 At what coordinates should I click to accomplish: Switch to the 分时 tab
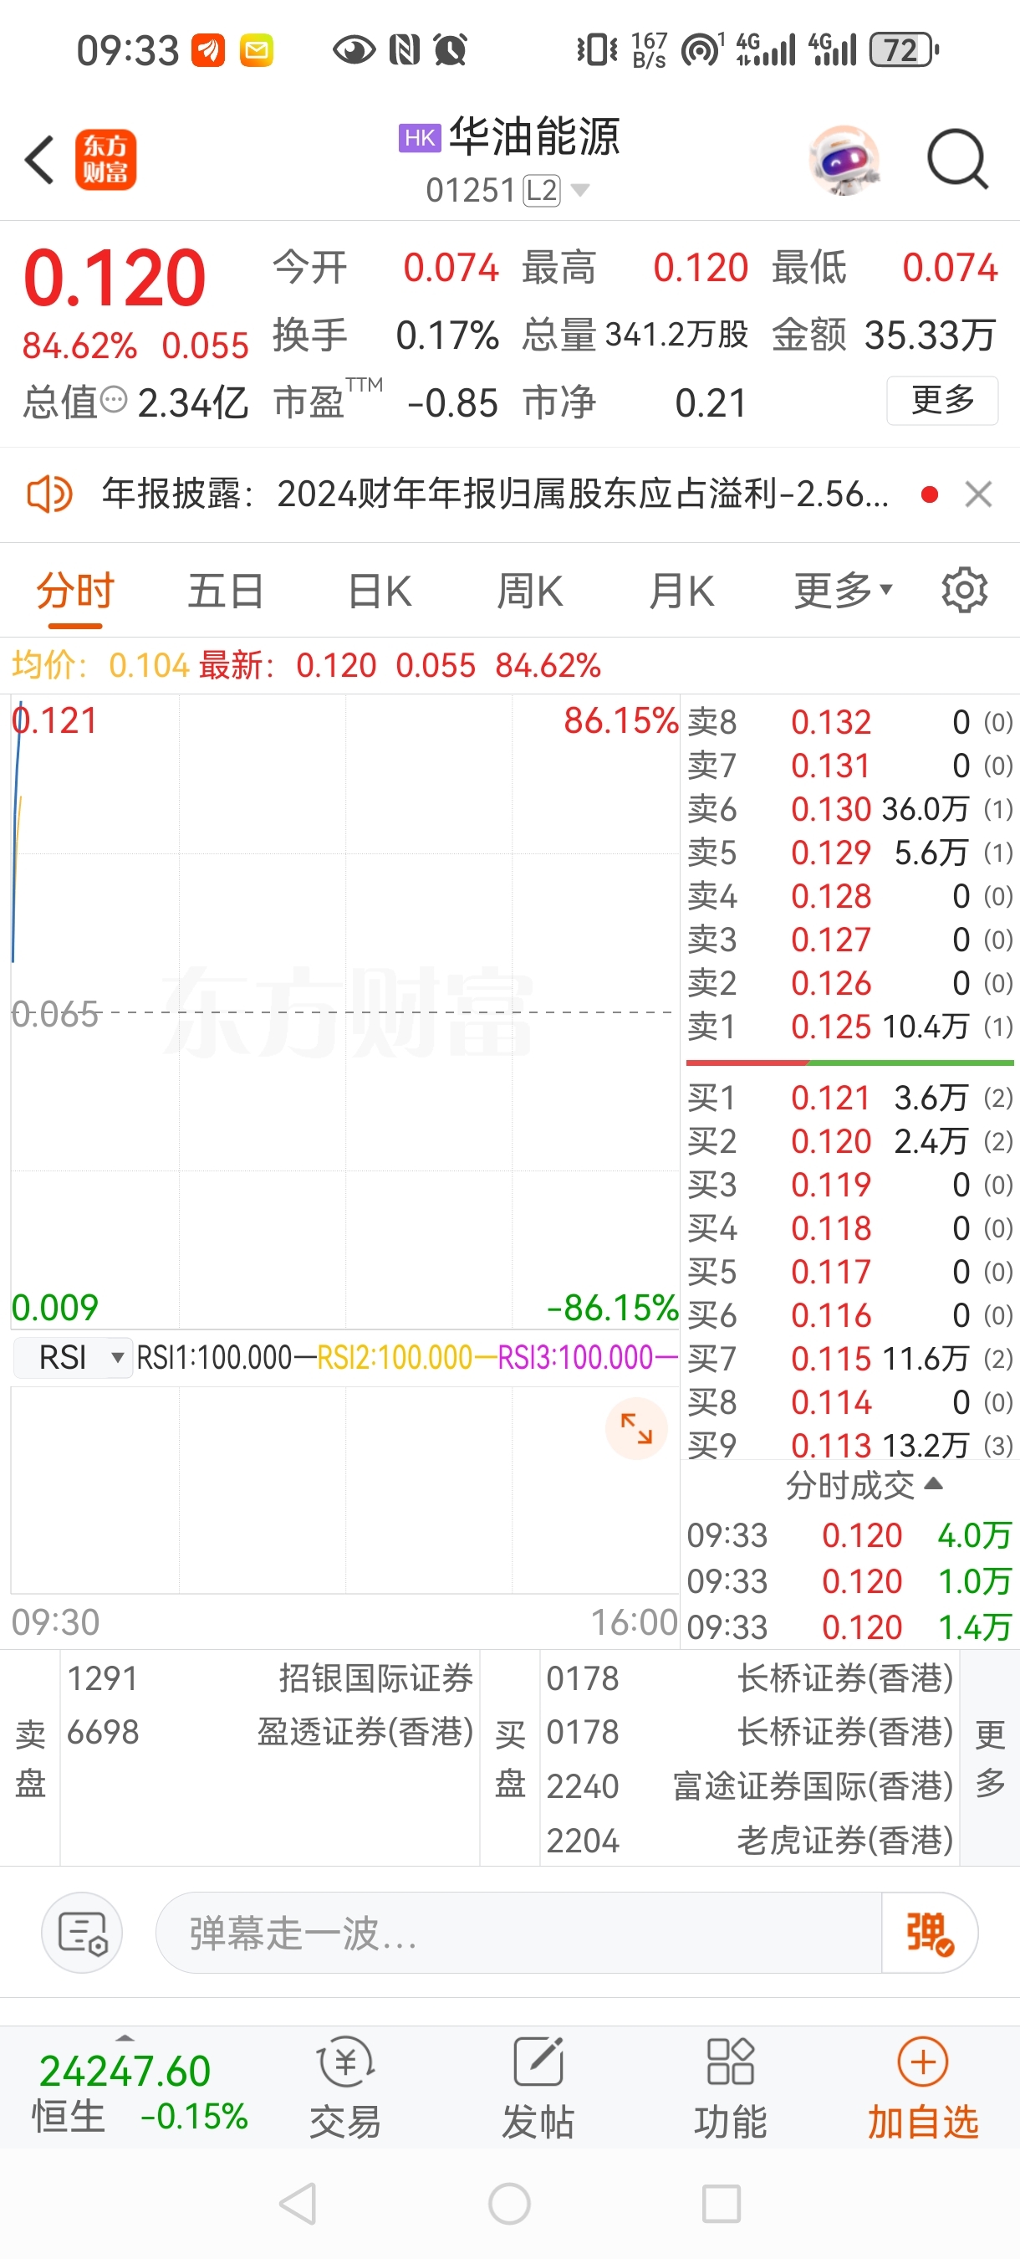pyautogui.click(x=75, y=591)
